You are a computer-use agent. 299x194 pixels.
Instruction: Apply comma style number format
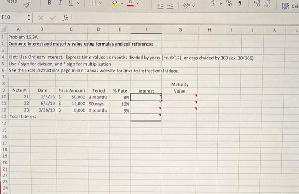point(240,3)
